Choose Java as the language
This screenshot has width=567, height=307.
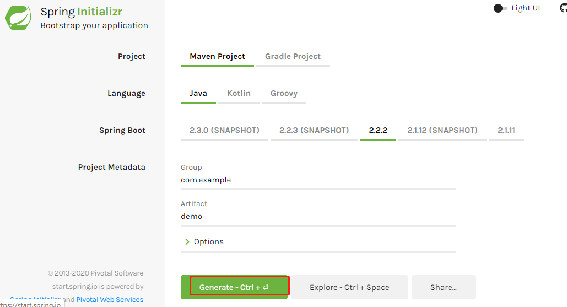(x=198, y=94)
